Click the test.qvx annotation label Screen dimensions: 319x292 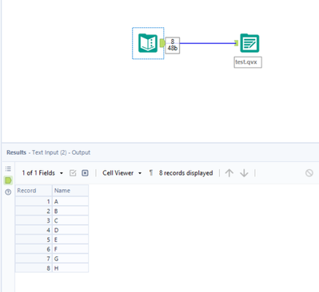point(248,62)
